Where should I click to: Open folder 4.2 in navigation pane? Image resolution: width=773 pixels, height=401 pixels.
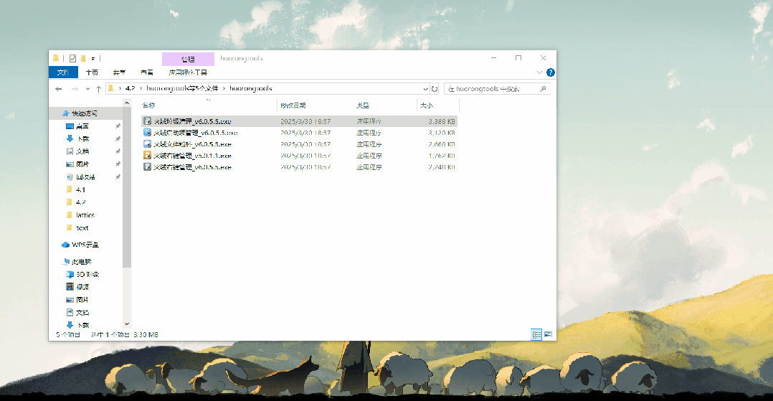click(x=80, y=202)
